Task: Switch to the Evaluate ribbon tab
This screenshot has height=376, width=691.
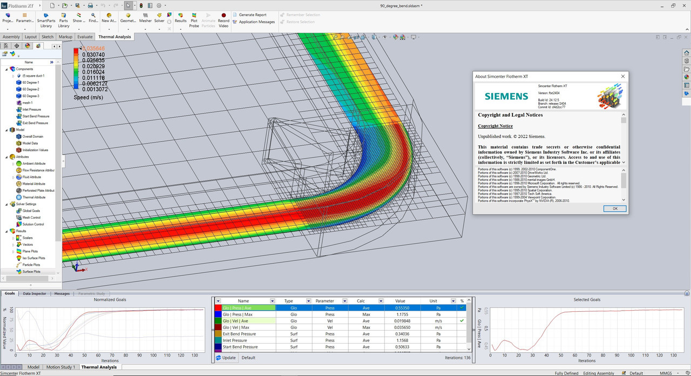Action: 85,37
